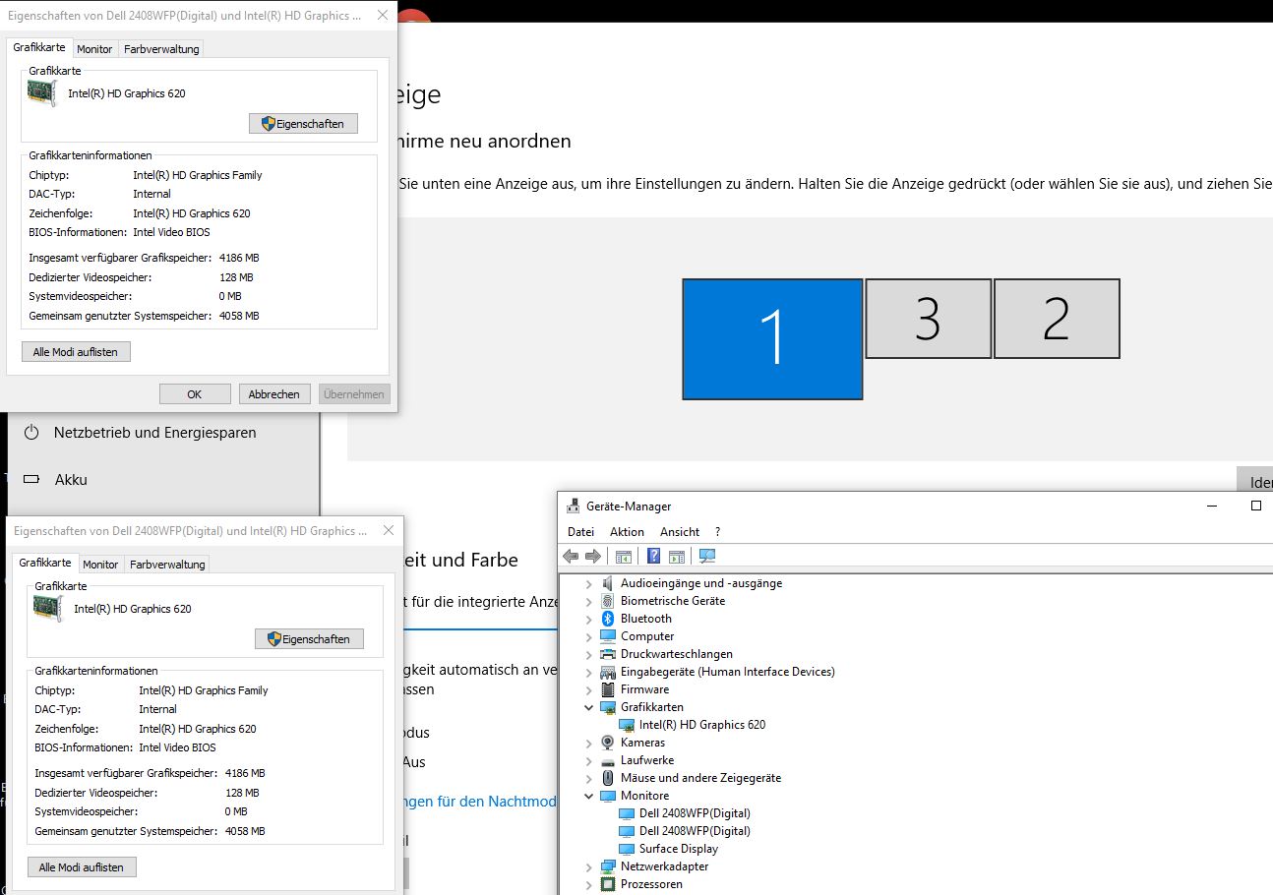Screen dimensions: 1273x895
Task: Open the Akku settings page
Action: pyautogui.click(x=71, y=480)
